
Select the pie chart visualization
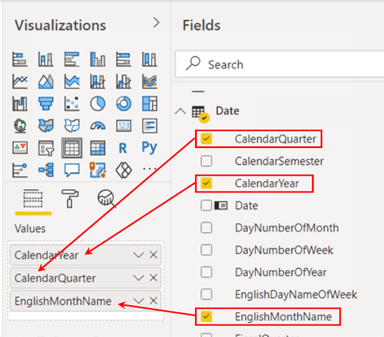98,104
